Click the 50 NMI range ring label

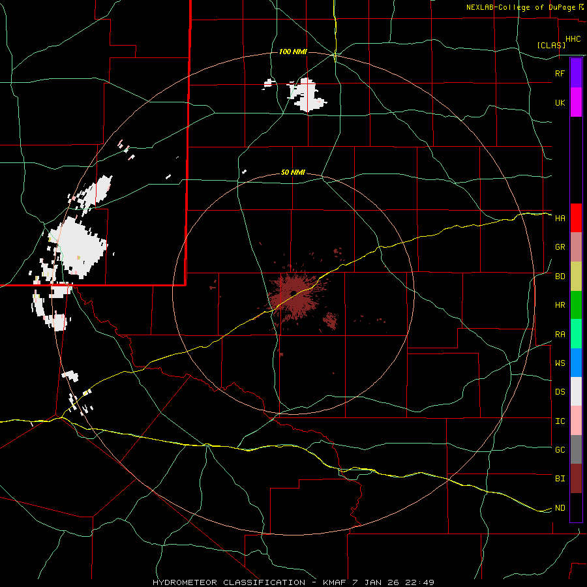[293, 173]
